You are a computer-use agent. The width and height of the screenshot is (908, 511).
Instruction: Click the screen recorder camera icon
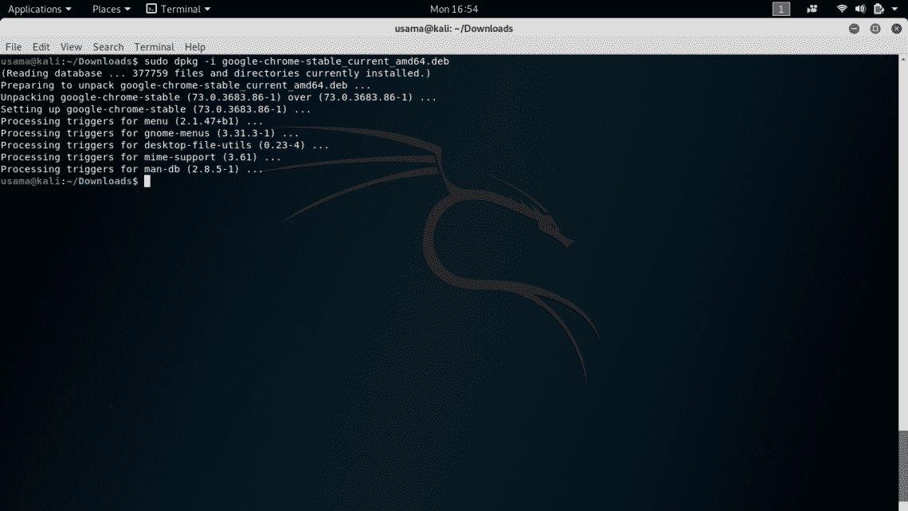click(812, 10)
